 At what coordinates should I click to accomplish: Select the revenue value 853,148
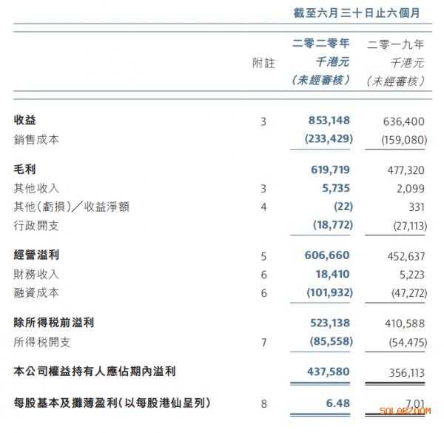click(x=329, y=121)
